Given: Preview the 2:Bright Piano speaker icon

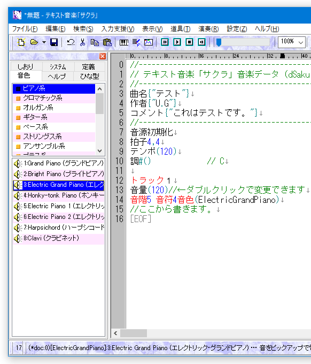Looking at the screenshot, I should click(18, 174).
